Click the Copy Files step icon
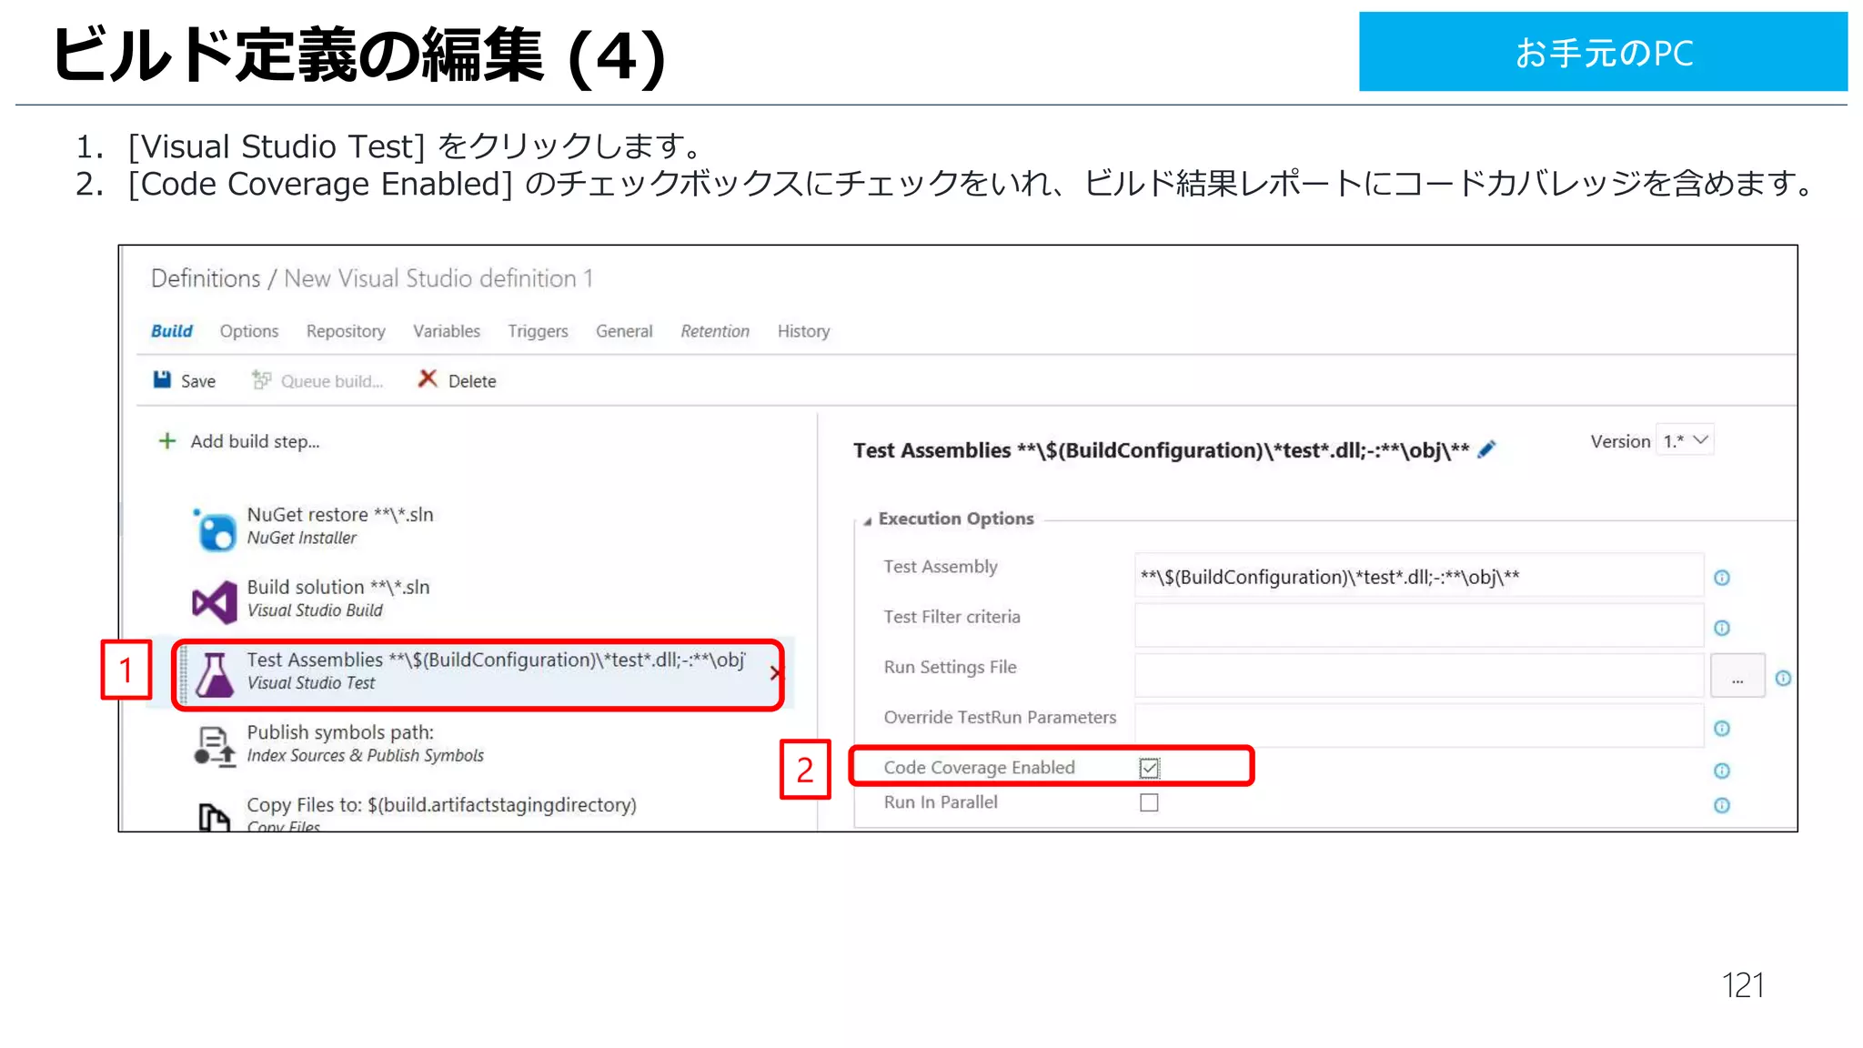1863x1048 pixels. point(214,816)
